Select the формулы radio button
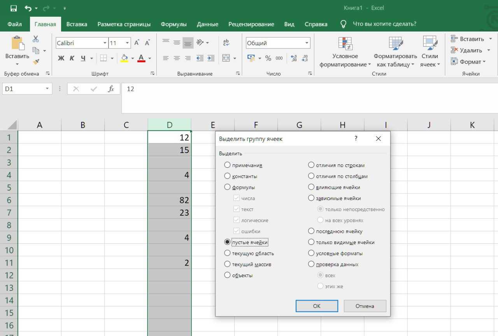Screen dimensions: 498x336 click(227, 187)
